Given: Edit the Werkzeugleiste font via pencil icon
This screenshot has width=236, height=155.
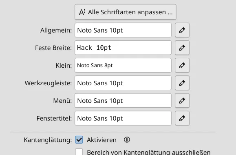Looking at the screenshot, I should coord(182,83).
